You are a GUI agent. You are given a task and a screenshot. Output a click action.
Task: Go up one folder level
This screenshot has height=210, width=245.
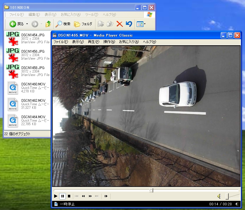[48, 24]
